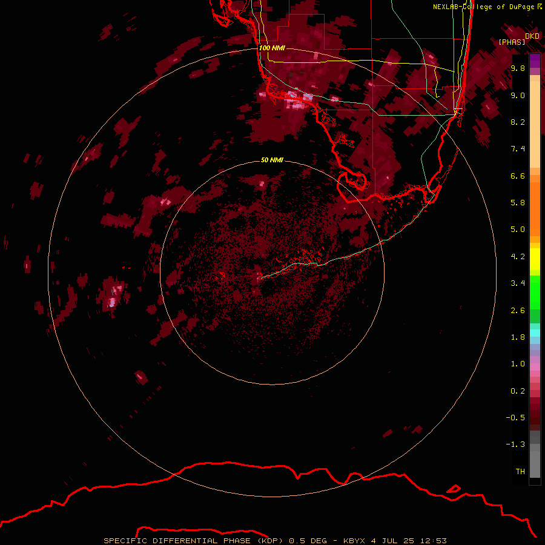Click the 9.0 value on color scale
The width and height of the screenshot is (545, 545).
(x=518, y=95)
